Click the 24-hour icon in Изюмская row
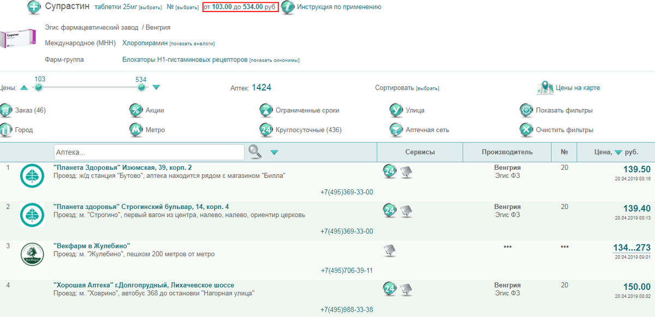The image size is (655, 317). click(389, 171)
